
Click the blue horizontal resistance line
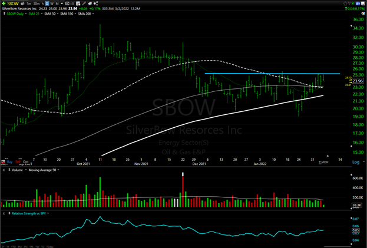click(x=272, y=74)
